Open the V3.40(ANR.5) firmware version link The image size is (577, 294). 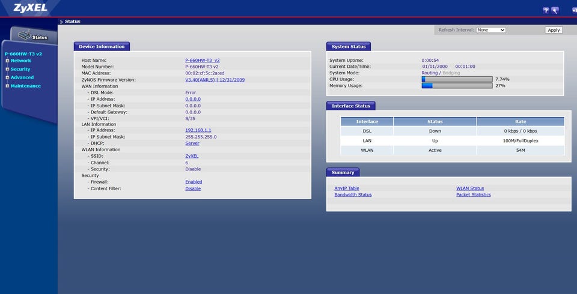[215, 80]
